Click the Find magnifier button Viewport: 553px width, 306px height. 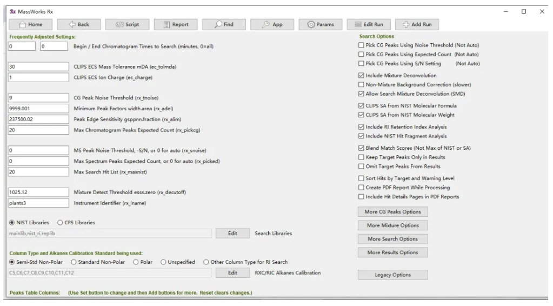224,24
